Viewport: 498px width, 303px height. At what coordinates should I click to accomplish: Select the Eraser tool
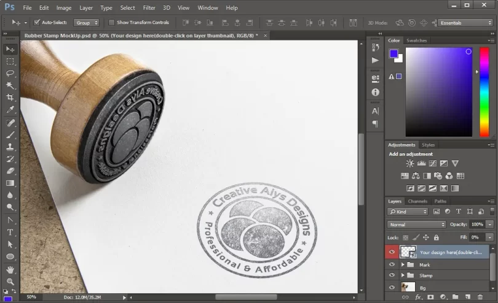tap(10, 171)
